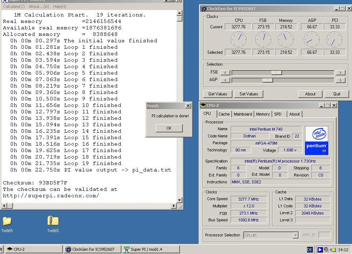Click the Memory clock dial gauge
The width and height of the screenshot is (352, 254).
click(286, 39)
